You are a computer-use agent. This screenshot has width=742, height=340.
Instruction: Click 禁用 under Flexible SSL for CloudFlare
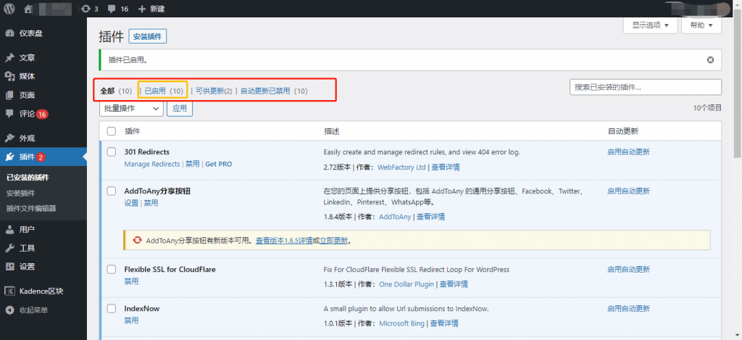pyautogui.click(x=132, y=281)
